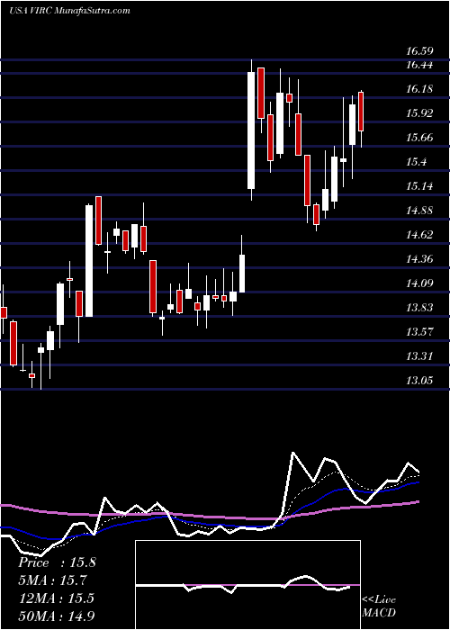
Task: Select the 15.4 price axis label
Action: point(416,162)
